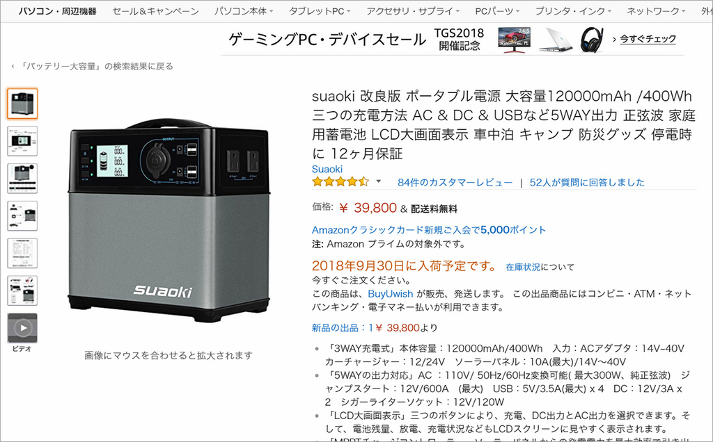713x442 pixels.
Task: Play the product video thumbnail
Action: 22,327
